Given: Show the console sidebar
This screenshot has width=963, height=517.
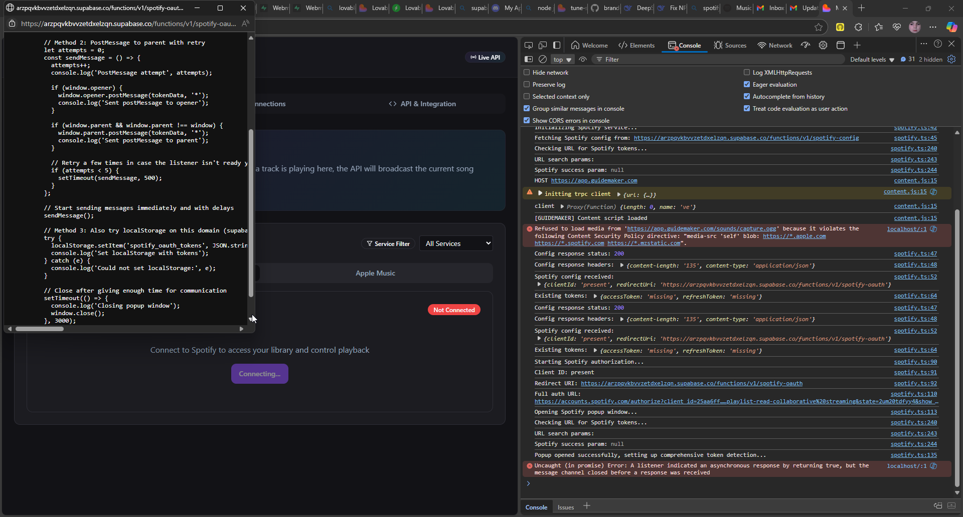Looking at the screenshot, I should pyautogui.click(x=528, y=59).
